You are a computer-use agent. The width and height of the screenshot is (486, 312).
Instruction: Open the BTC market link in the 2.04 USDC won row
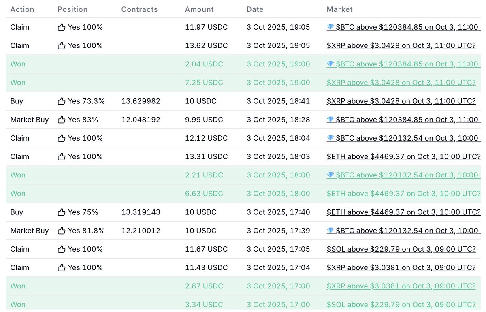click(403, 64)
